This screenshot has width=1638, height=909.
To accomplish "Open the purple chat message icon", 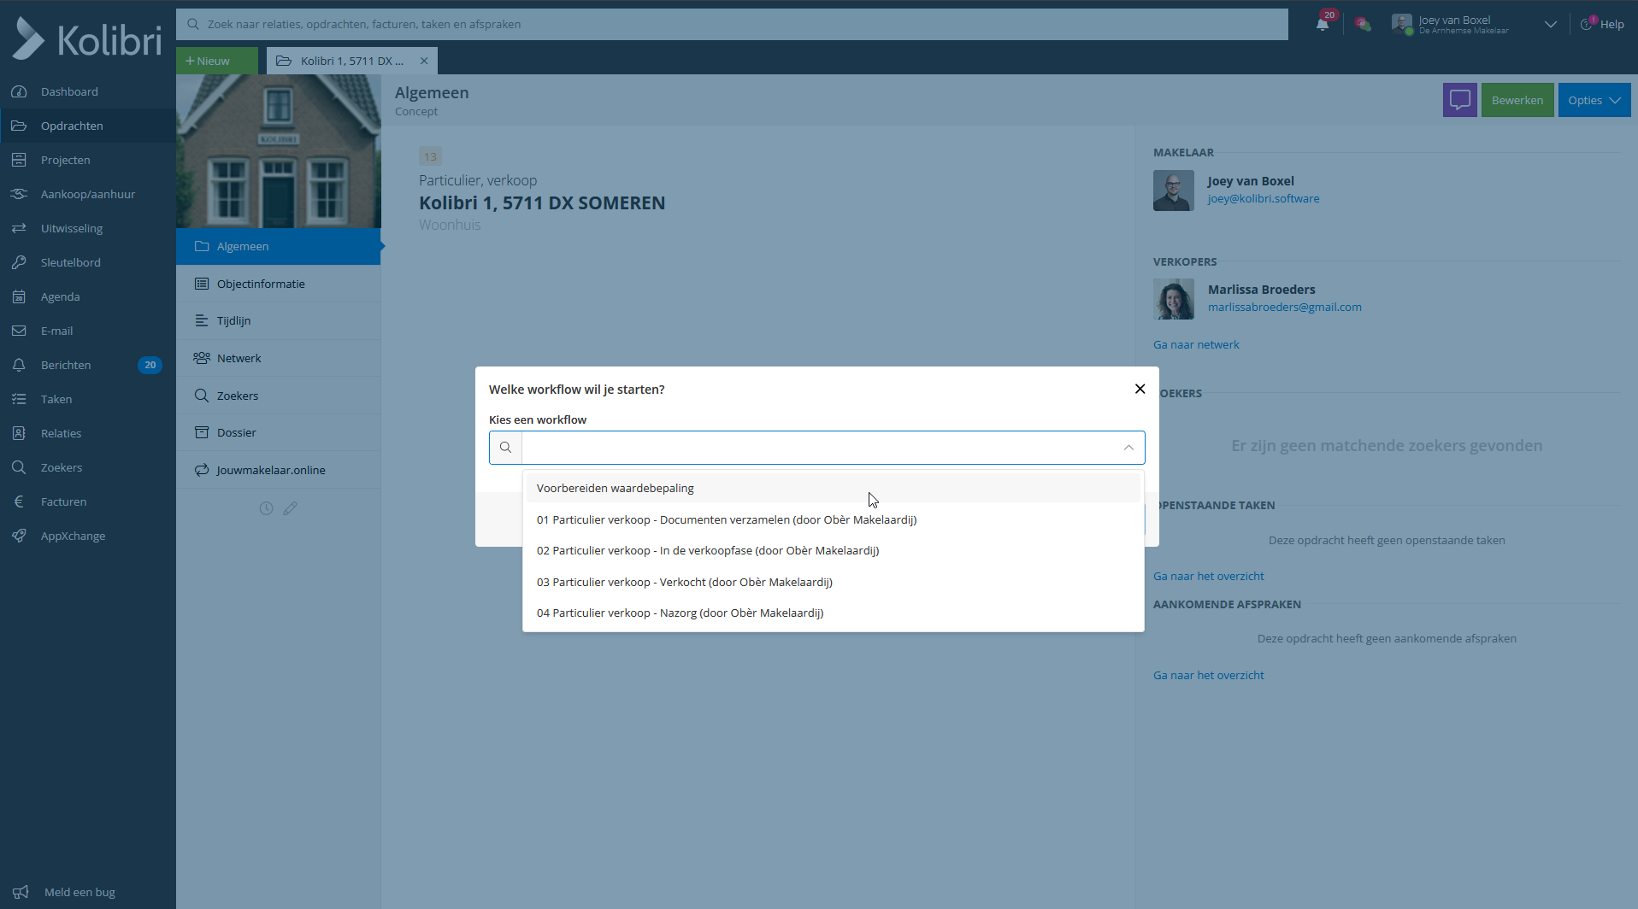I will point(1459,100).
